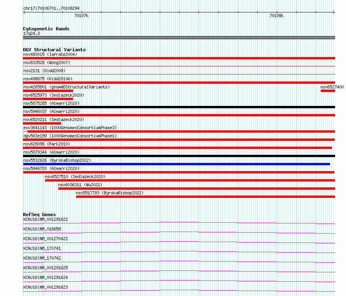346x296 pixels.
Task: Open esv3641143 (1000GenomesConsortiumPhase3) label
Action: tap(70, 128)
